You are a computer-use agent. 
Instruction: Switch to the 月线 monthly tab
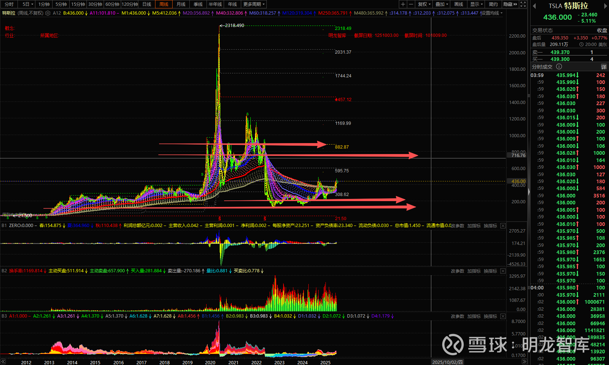[x=181, y=4]
